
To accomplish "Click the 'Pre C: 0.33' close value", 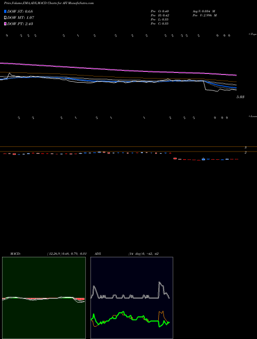I will coord(159,24).
